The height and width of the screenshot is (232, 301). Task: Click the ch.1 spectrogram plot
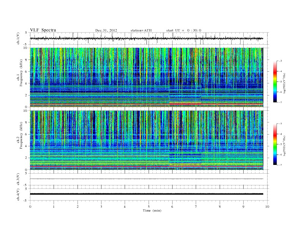point(146,77)
